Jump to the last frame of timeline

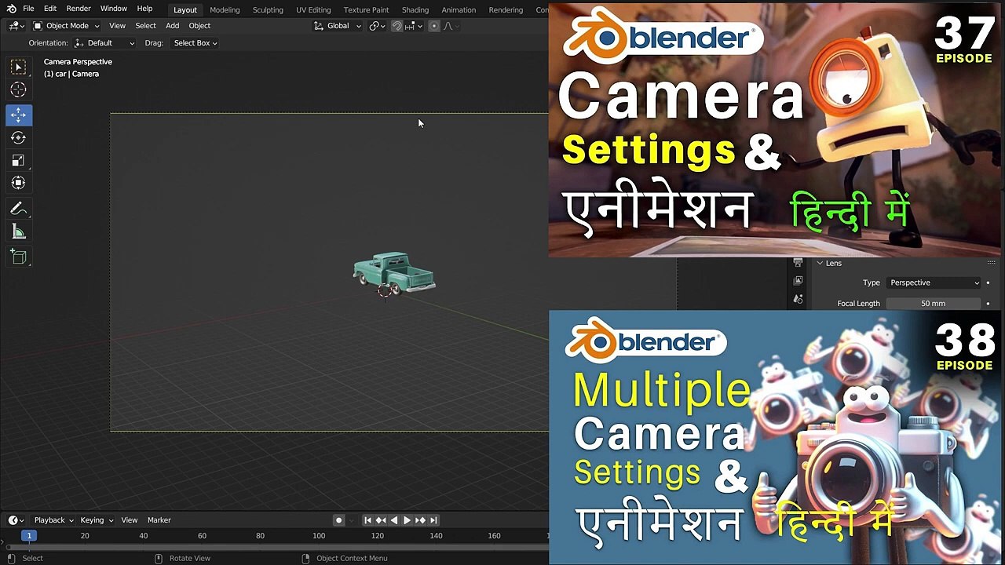pos(433,520)
